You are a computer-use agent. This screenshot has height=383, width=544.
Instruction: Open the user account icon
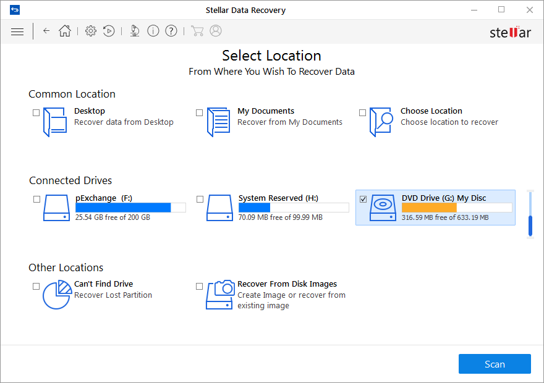click(x=216, y=31)
